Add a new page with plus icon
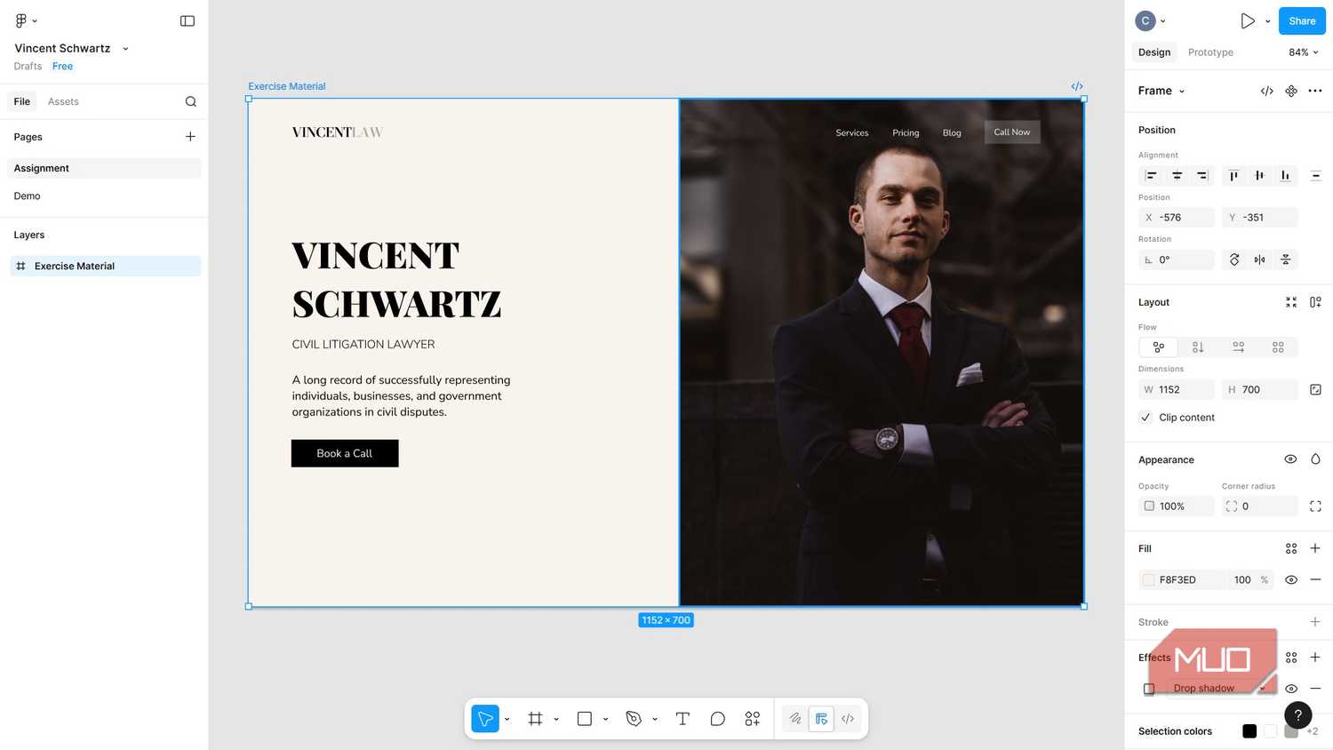This screenshot has height=750, width=1333. (190, 136)
